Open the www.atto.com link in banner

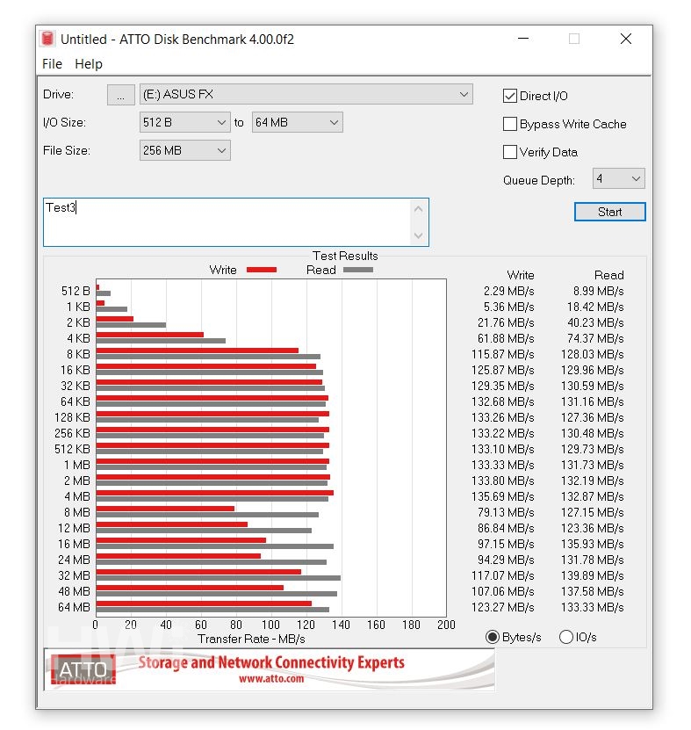tap(271, 679)
